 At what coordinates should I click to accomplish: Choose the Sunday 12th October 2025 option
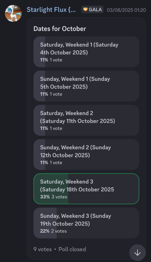point(86,155)
